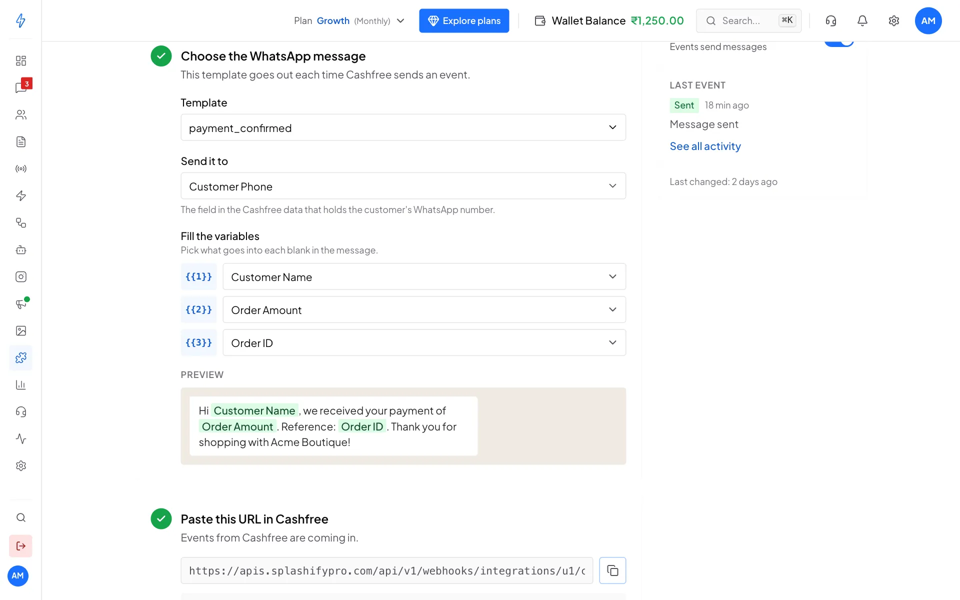The height and width of the screenshot is (600, 960).
Task: Open the sidebar settings gear icon
Action: (20, 466)
